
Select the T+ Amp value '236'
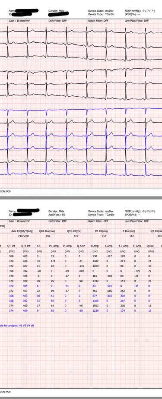tap(123, 306)
